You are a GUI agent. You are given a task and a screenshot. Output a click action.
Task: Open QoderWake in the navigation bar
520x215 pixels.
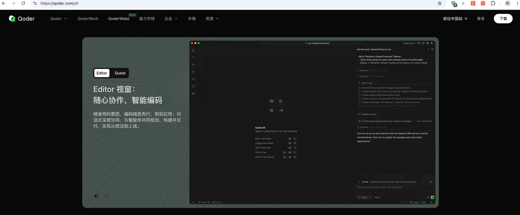click(119, 19)
